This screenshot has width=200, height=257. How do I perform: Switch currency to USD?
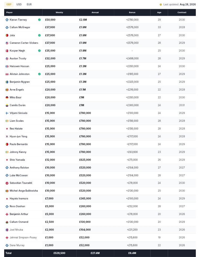[x=19, y=4]
